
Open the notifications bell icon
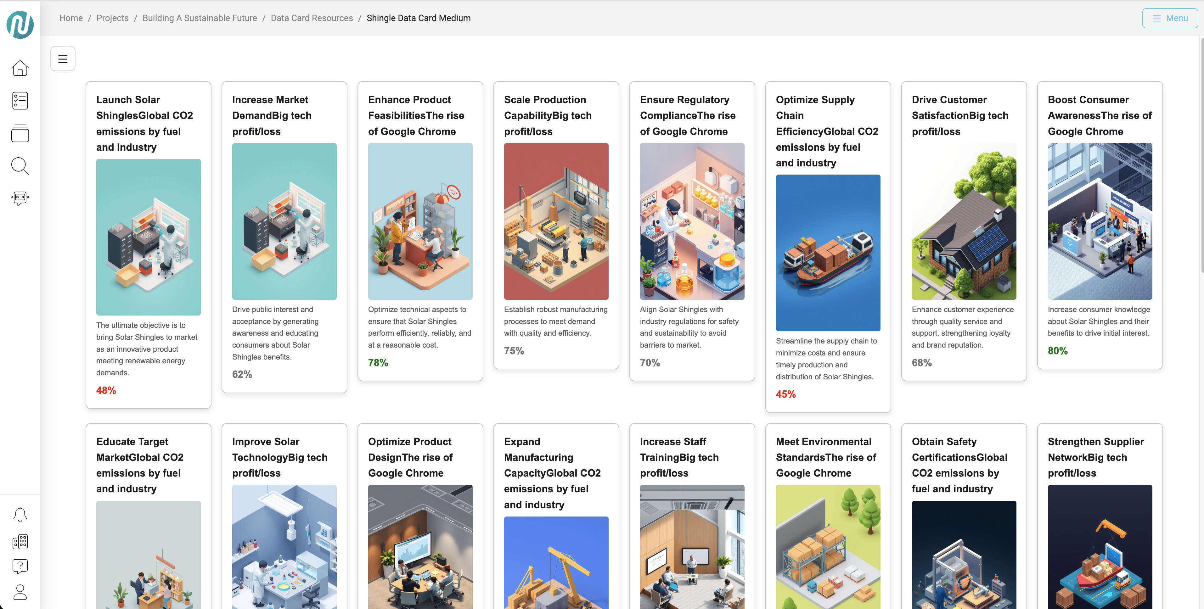[x=20, y=515]
